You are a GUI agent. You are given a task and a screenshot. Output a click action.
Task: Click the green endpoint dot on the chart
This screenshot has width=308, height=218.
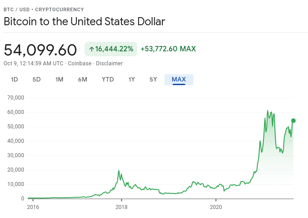[x=293, y=121]
